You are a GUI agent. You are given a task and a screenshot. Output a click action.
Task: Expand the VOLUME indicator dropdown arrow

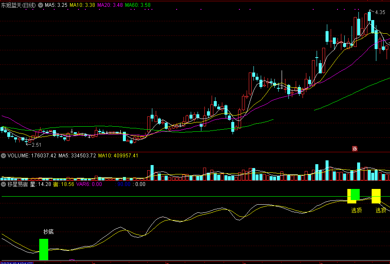[3, 156]
